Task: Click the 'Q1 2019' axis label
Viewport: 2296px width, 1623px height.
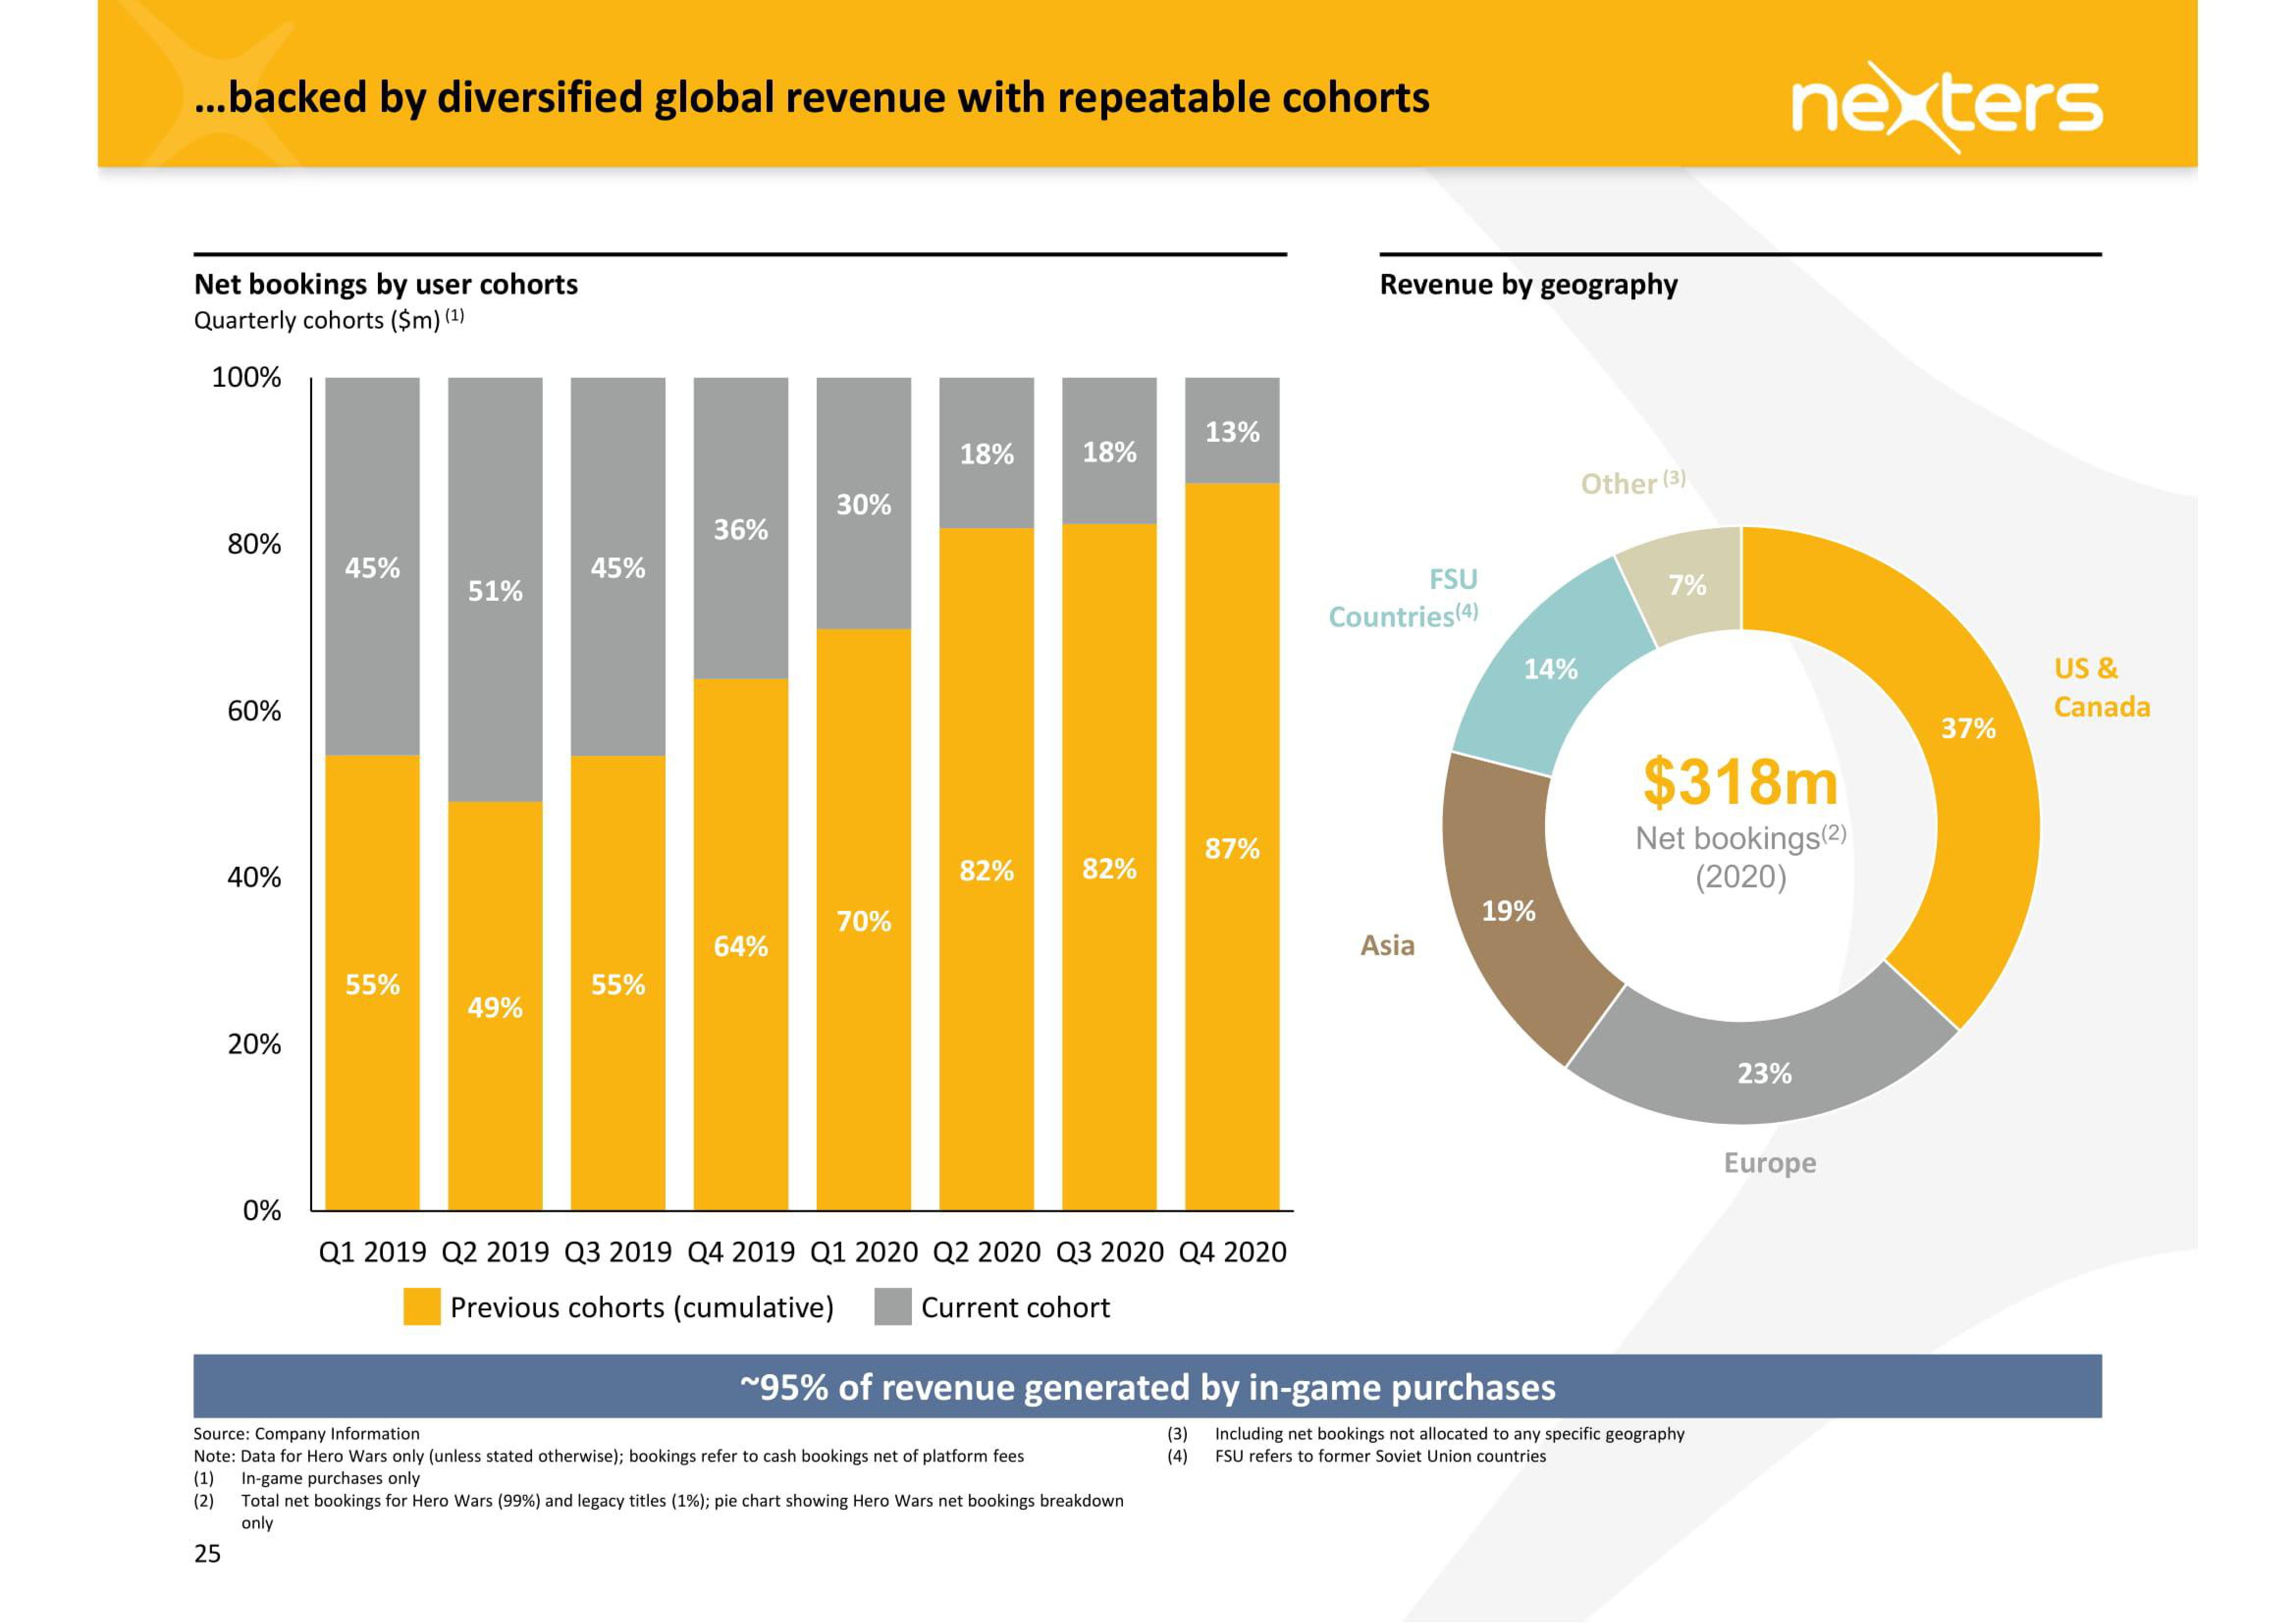Action: [372, 1252]
